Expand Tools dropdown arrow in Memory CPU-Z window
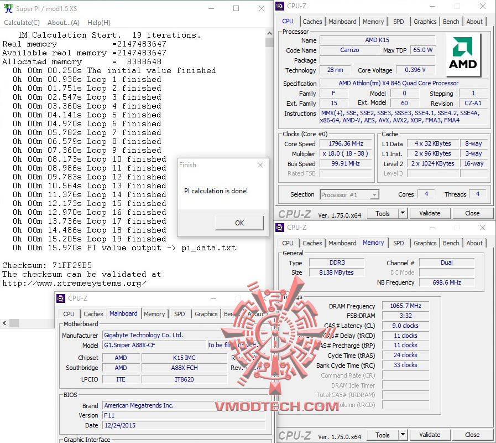Screen dimensions: 496x443 (403, 435)
